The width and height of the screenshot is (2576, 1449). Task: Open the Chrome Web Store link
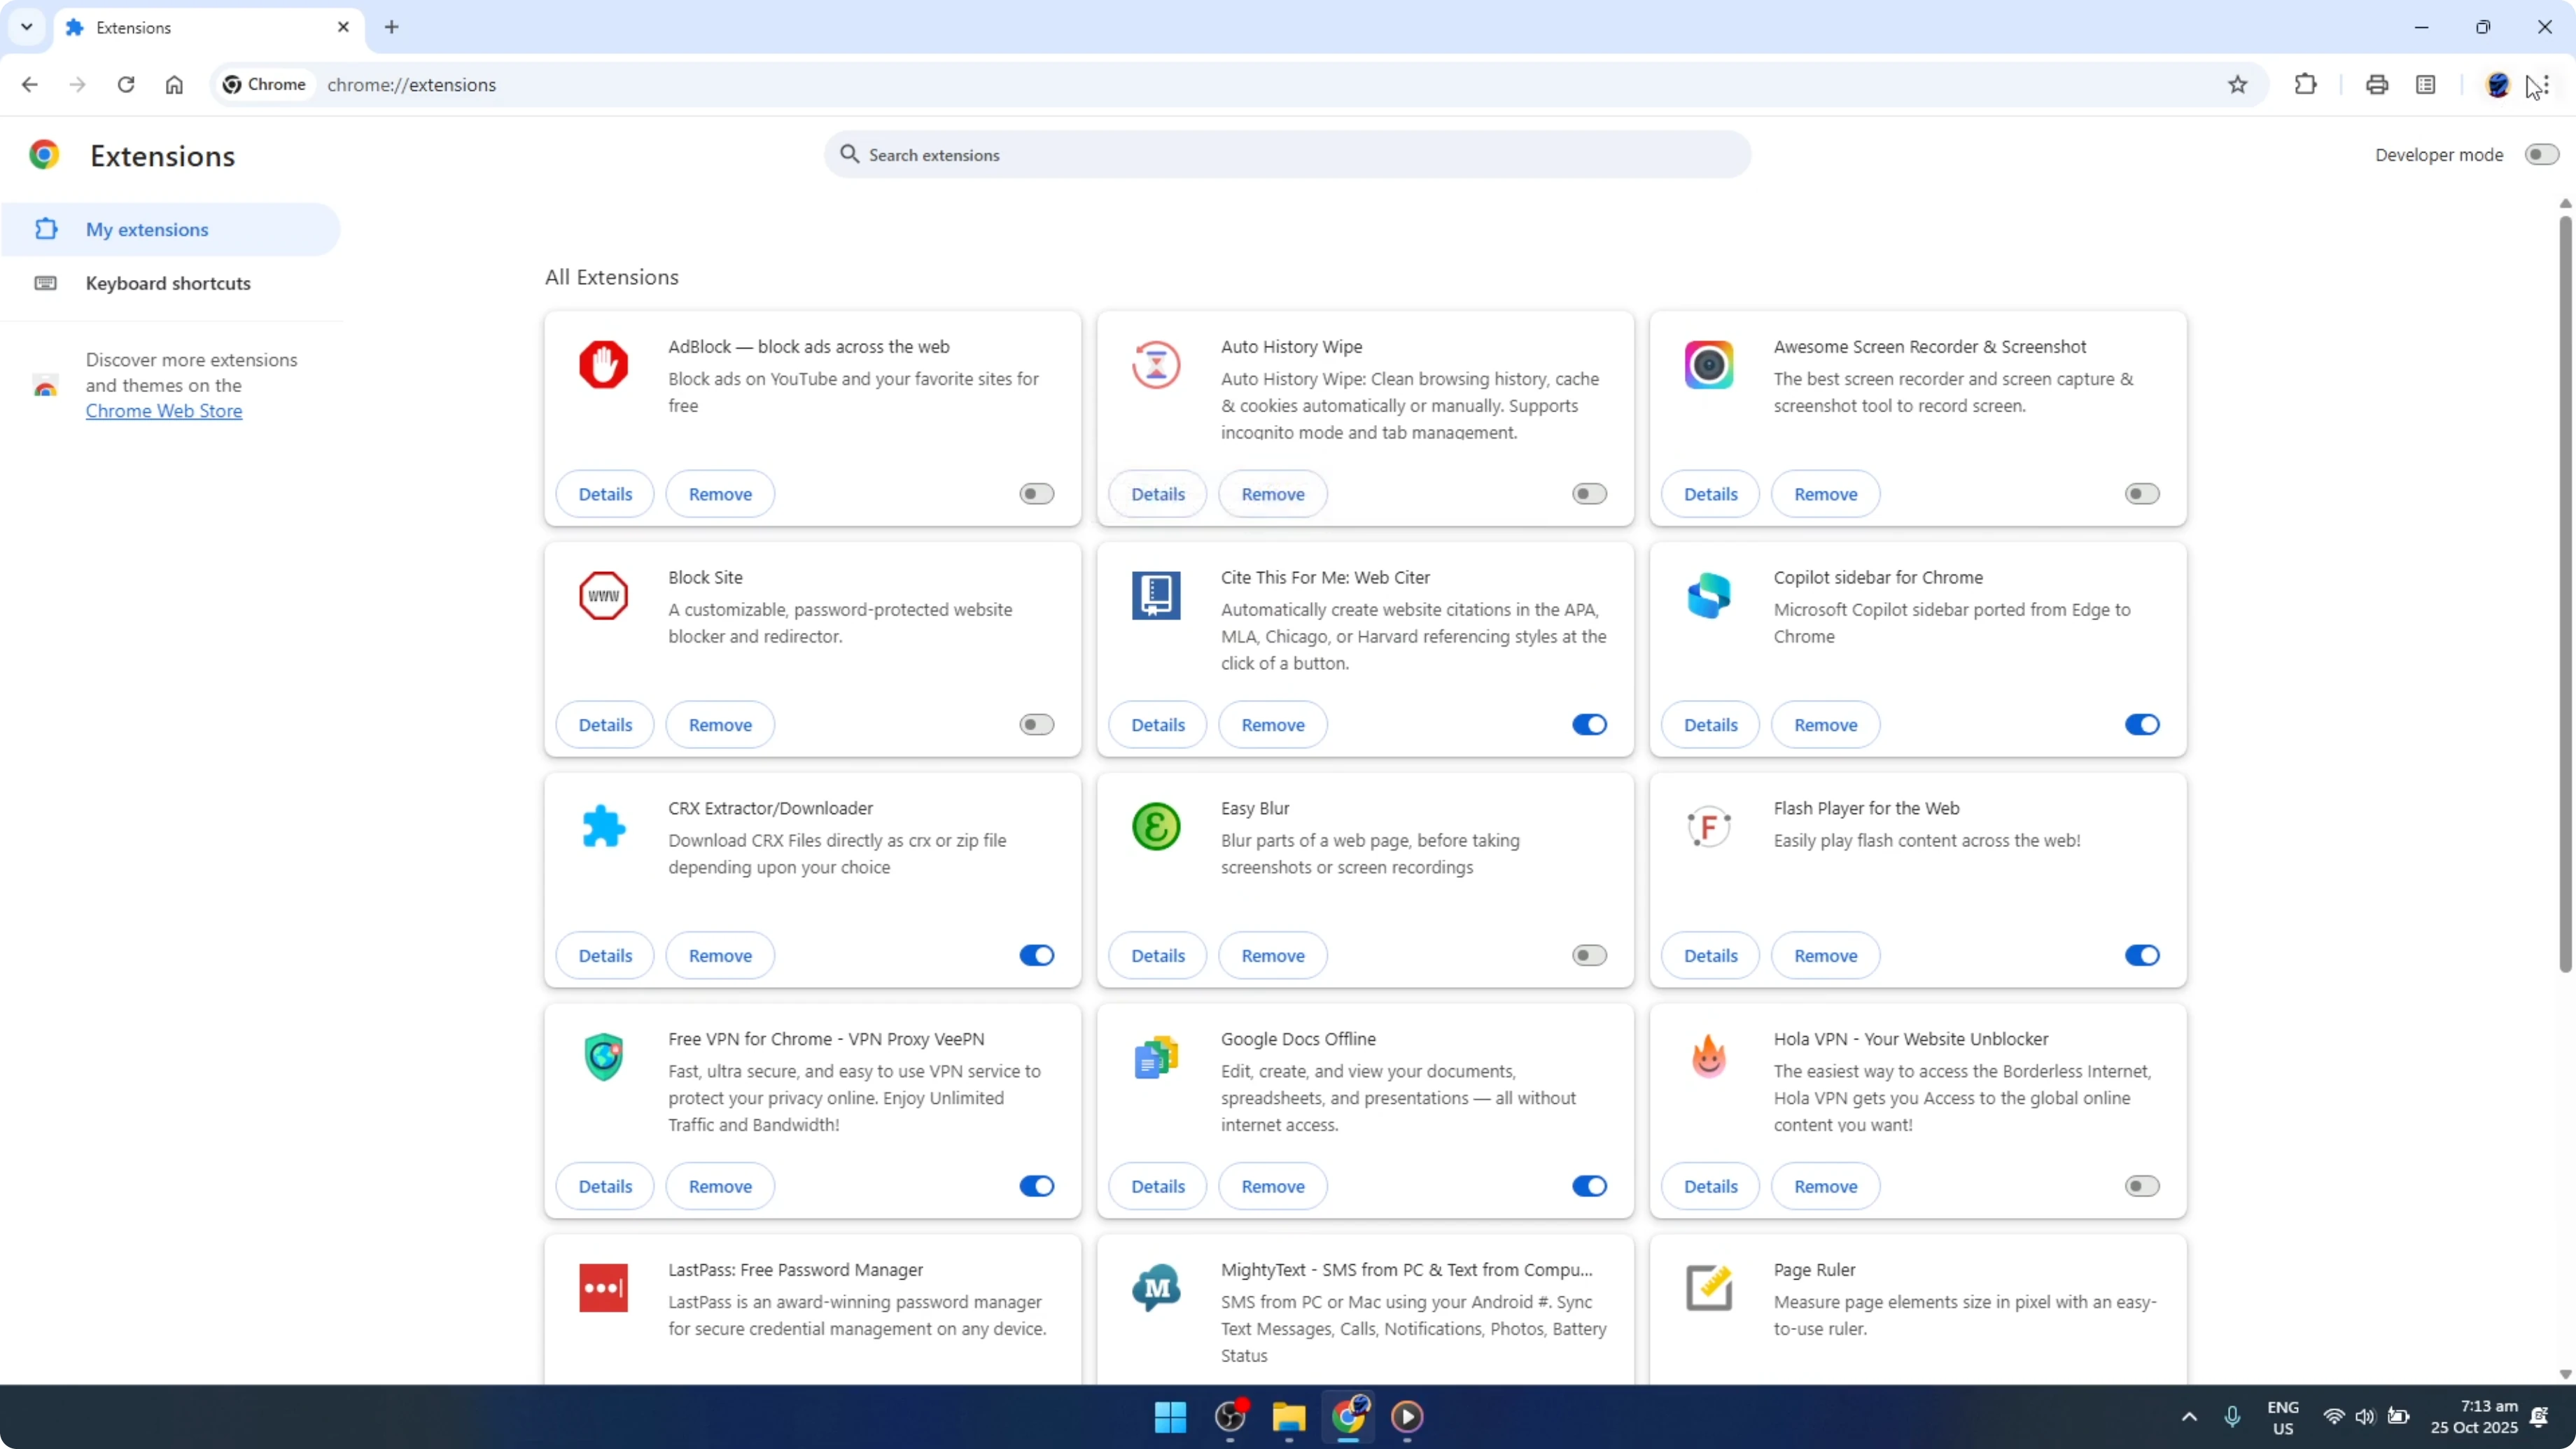(164, 410)
